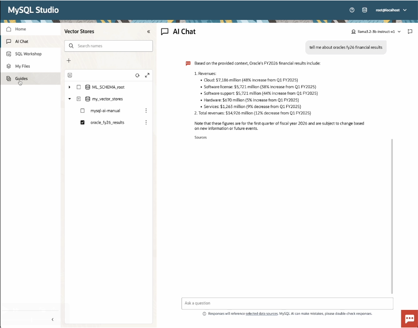Check the ML_SCHEMA_root checkbox
418x328 pixels.
coord(79,87)
